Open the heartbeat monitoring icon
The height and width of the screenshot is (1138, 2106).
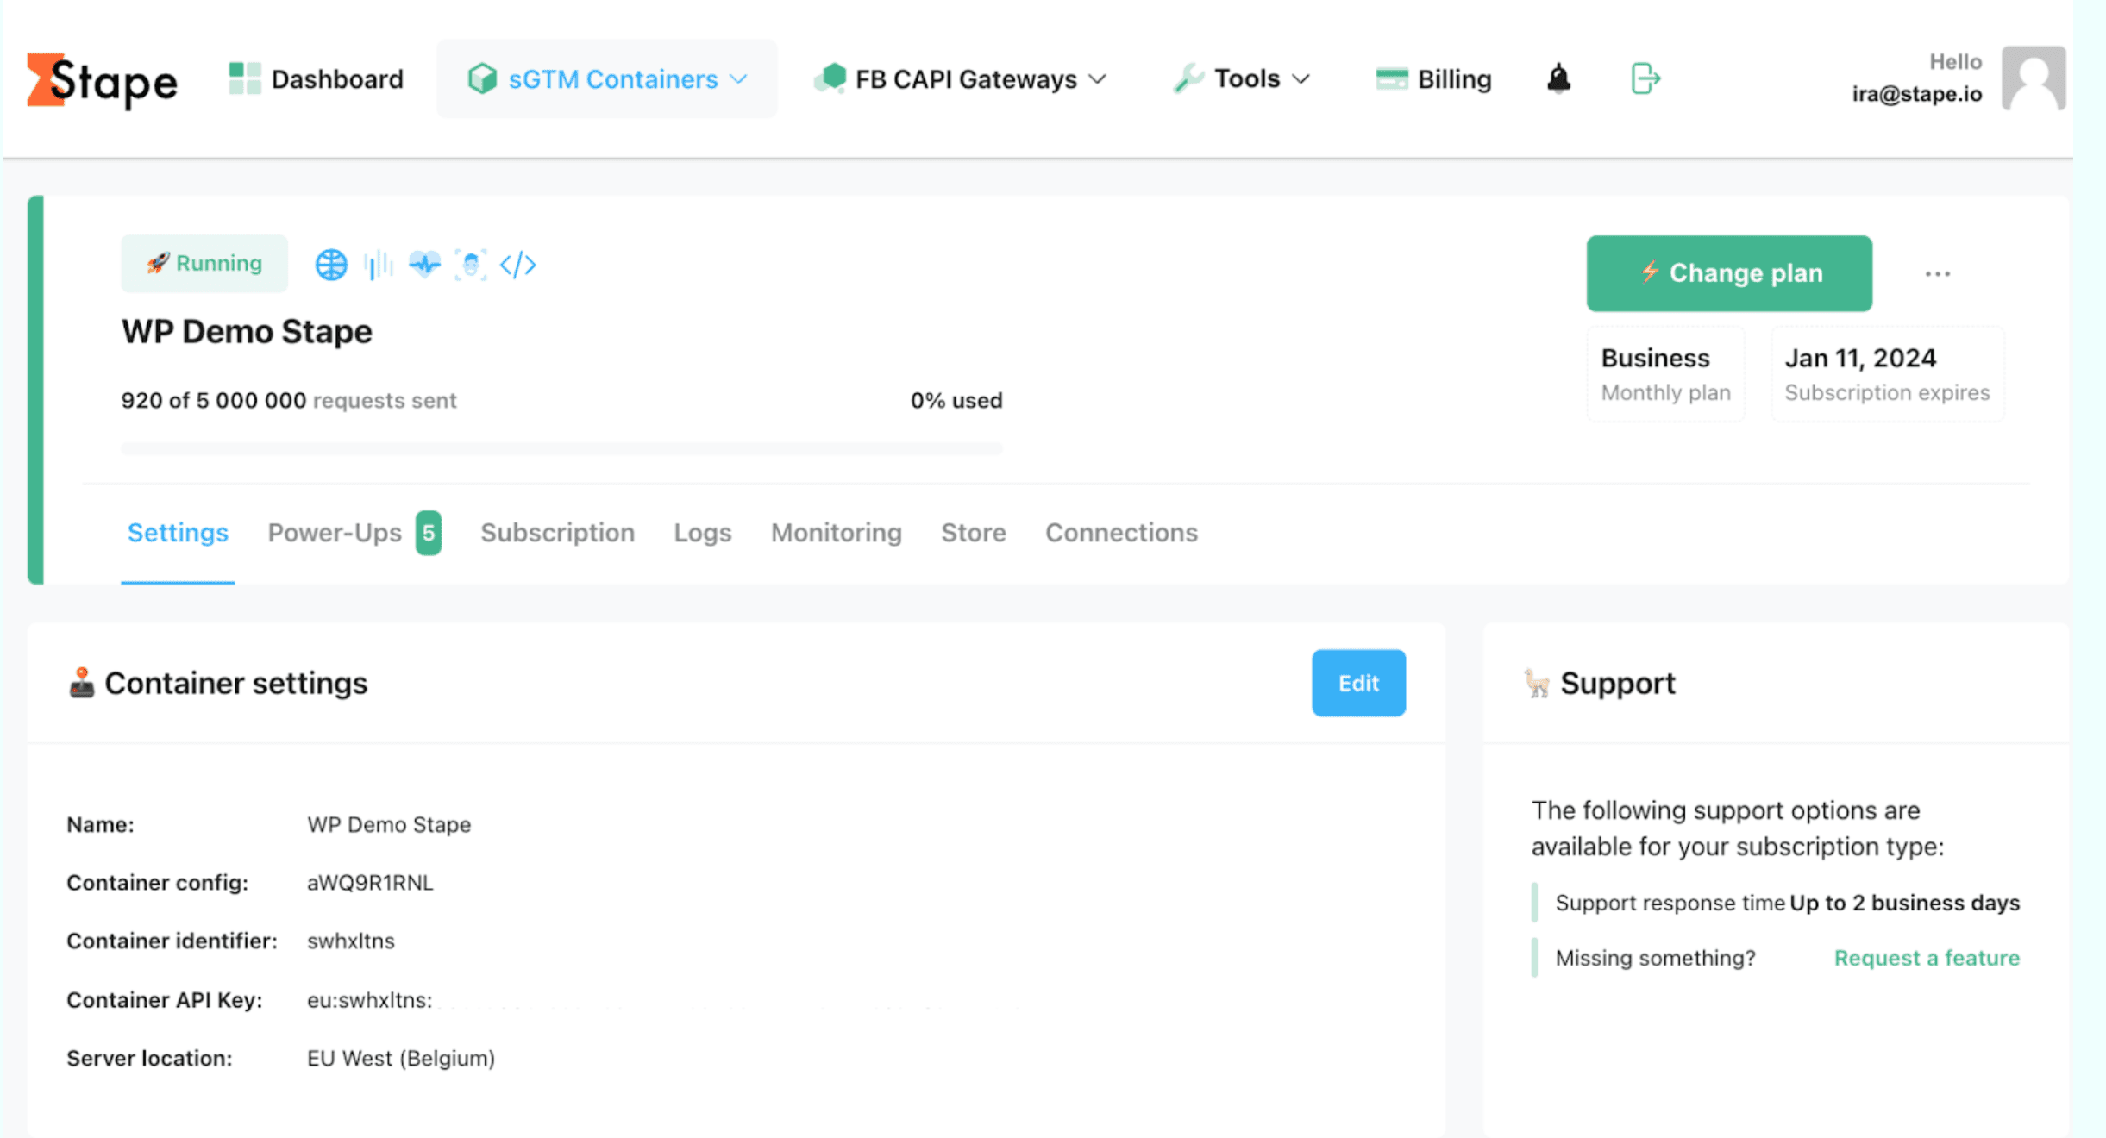(424, 264)
